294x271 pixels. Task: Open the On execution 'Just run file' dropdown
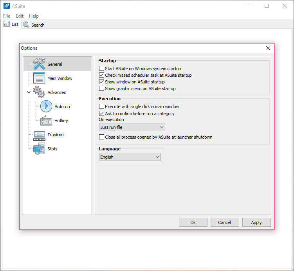point(132,127)
